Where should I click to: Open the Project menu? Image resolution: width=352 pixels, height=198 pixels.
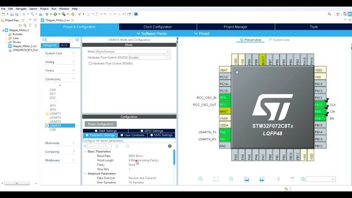44,9
